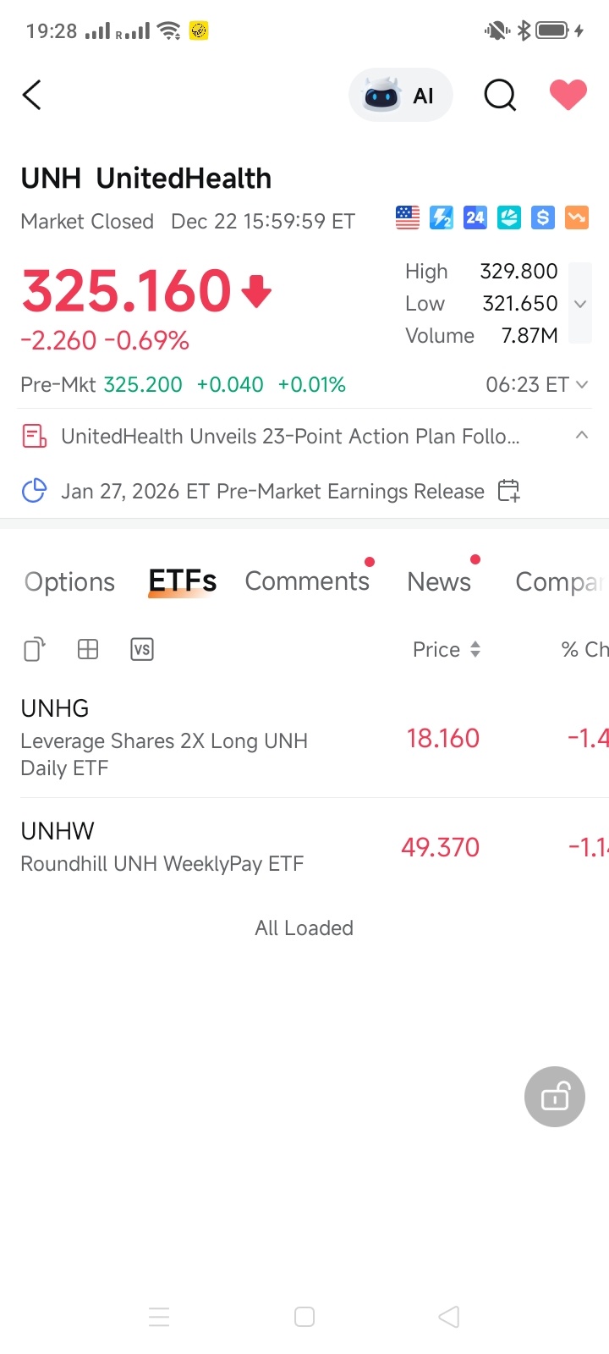Open the VS compare icon
The image size is (609, 1354).
(x=142, y=649)
